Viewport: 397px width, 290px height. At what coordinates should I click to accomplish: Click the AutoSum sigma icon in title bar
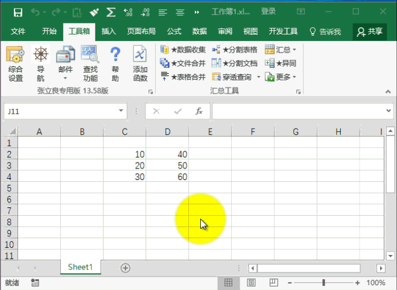[x=111, y=12]
